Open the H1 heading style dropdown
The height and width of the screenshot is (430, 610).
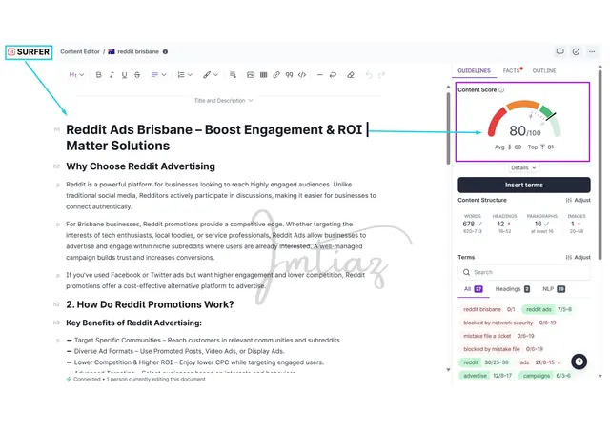click(x=76, y=75)
